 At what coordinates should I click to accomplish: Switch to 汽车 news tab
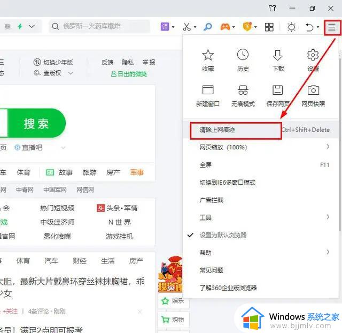(x=51, y=261)
